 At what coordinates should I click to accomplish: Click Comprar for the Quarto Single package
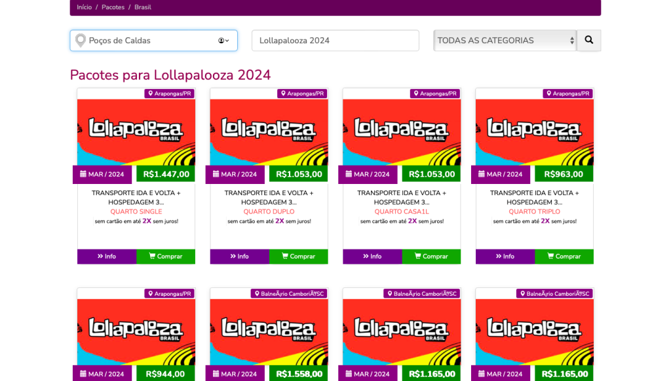(x=166, y=257)
